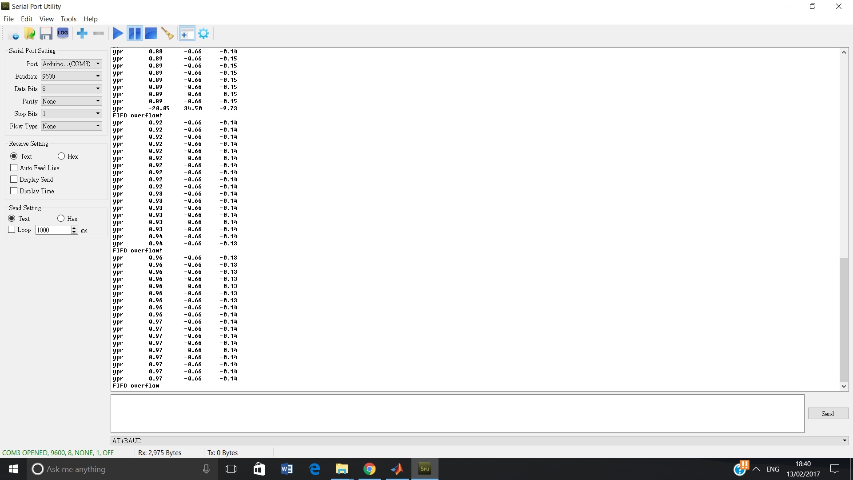Click the floppy disk save icon
Viewport: 853px width, 480px height.
(x=46, y=34)
